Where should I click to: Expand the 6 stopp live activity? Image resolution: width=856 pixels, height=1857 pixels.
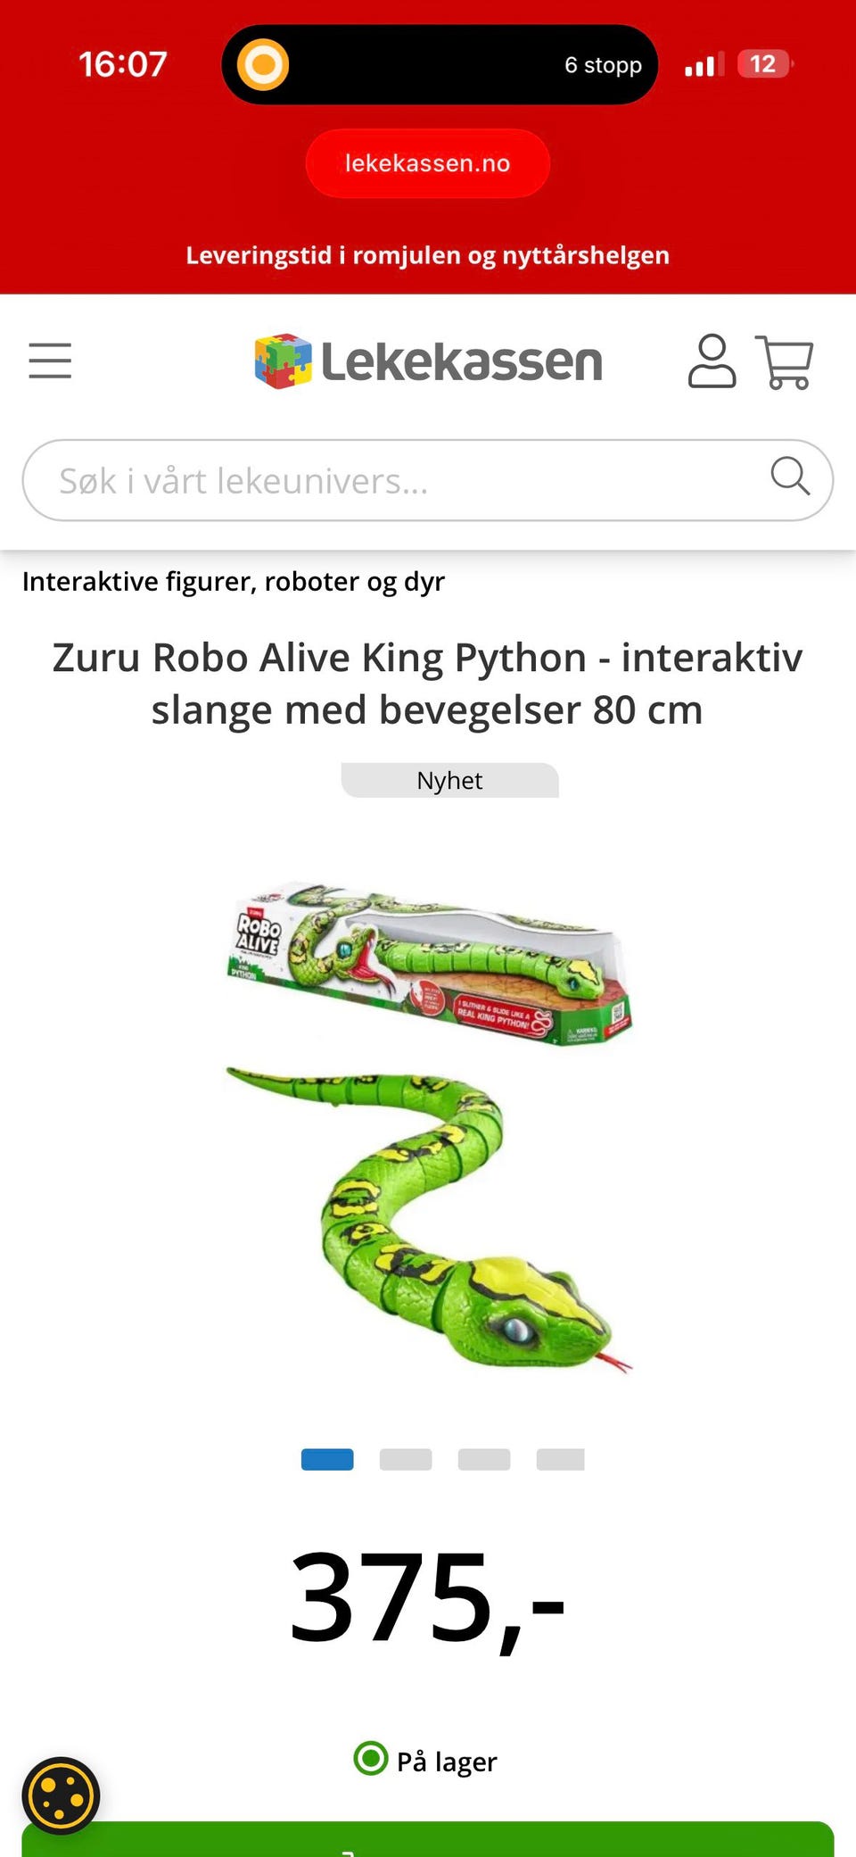(x=440, y=64)
